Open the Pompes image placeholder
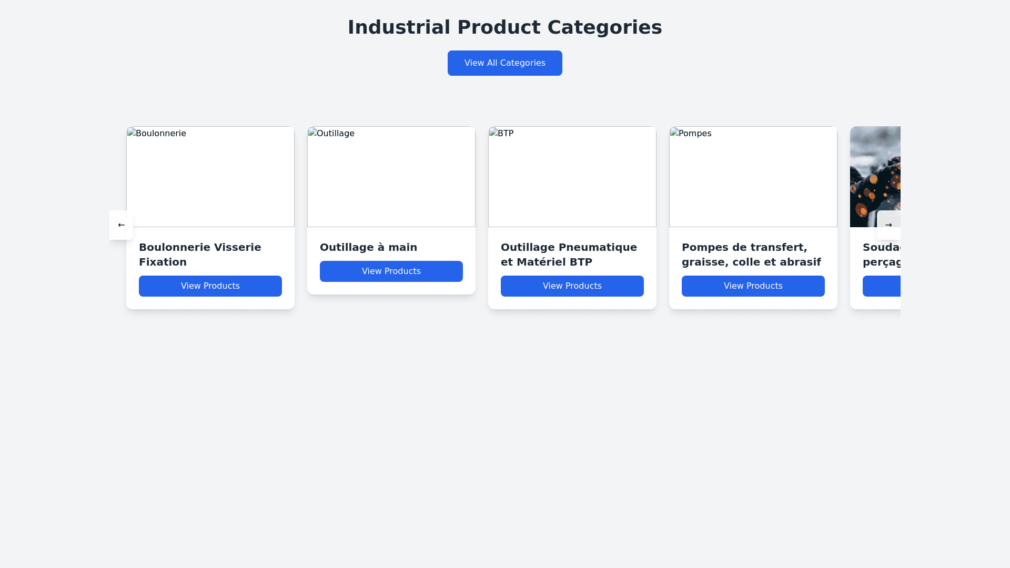The image size is (1010, 568). point(753,177)
